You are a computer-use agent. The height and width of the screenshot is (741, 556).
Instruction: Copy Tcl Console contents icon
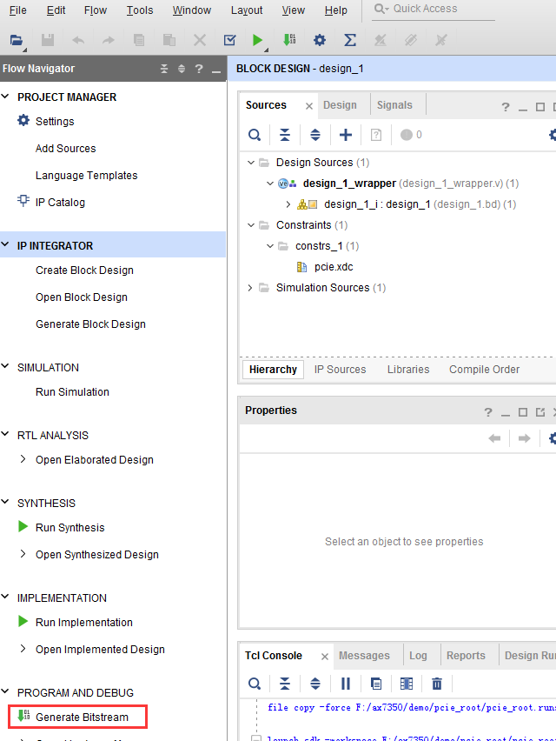coord(376,684)
